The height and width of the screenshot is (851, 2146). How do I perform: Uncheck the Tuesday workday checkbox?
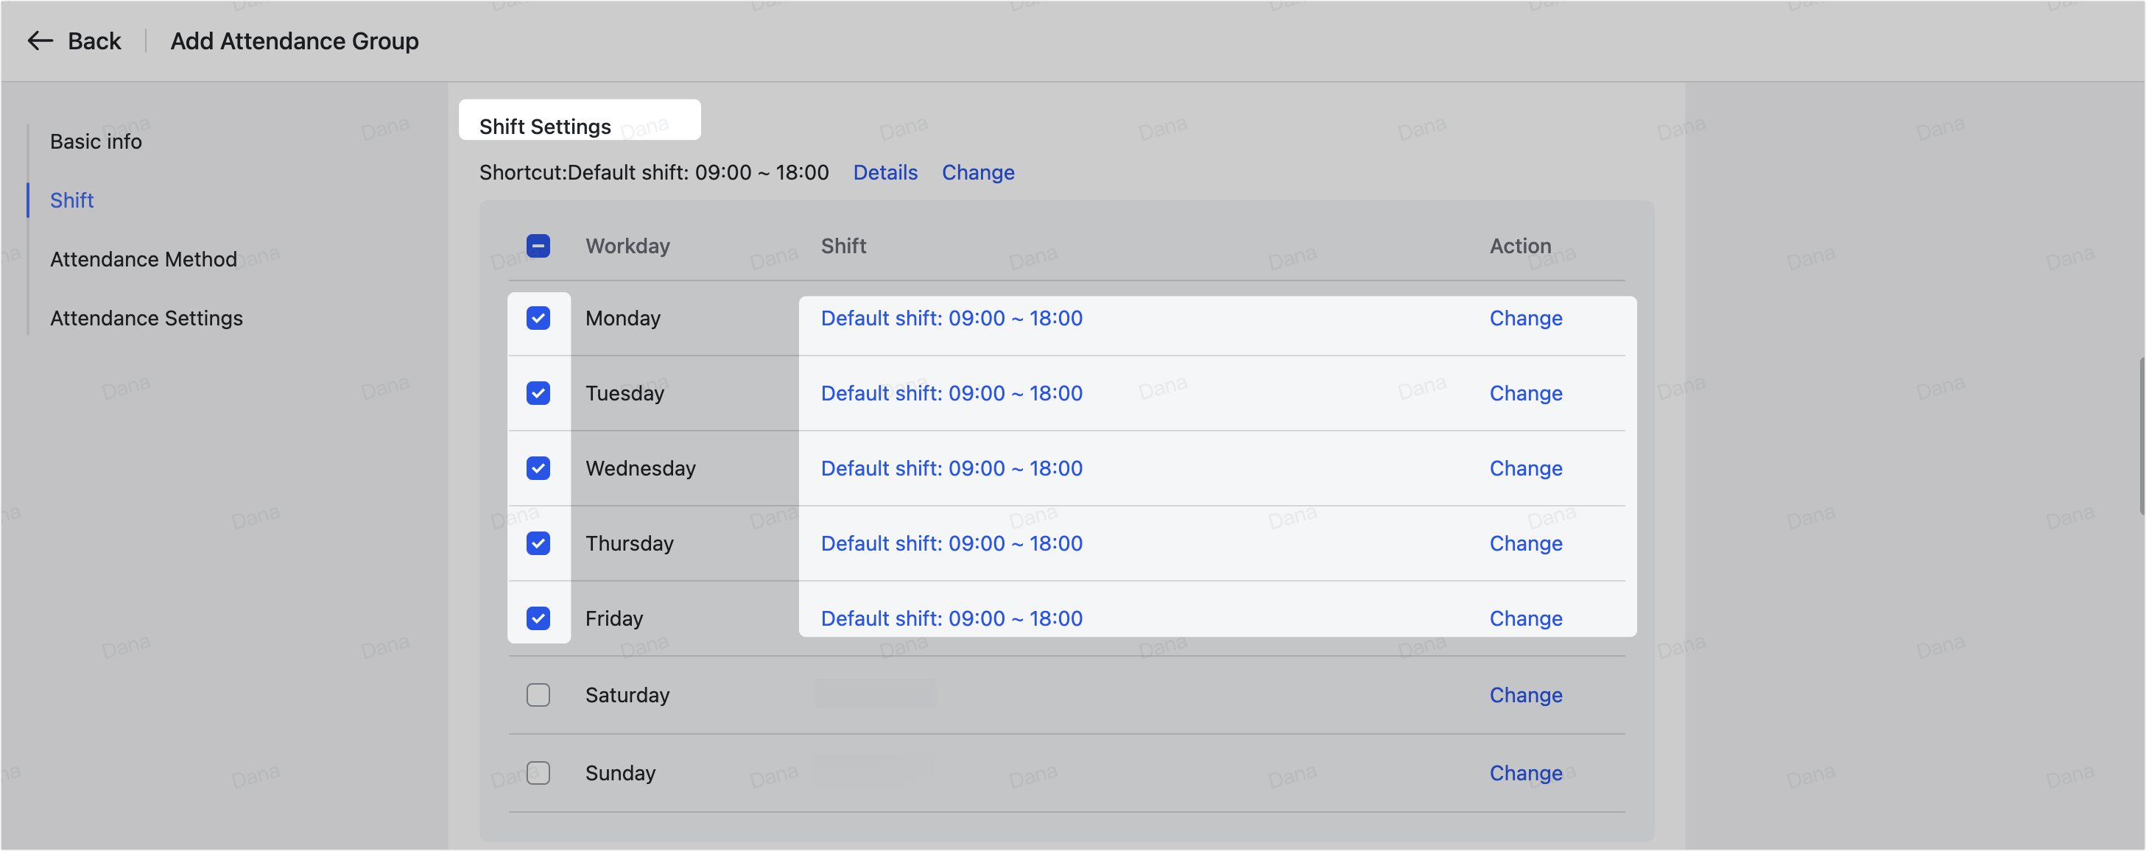pos(538,393)
